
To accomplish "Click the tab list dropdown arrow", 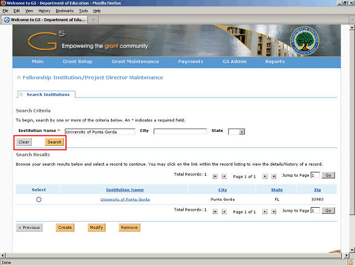I will pos(352,20).
